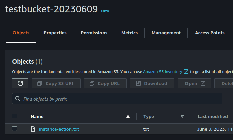Image resolution: width=233 pixels, height=140 pixels.
Task: Open the Permissions tab
Action: (94, 33)
